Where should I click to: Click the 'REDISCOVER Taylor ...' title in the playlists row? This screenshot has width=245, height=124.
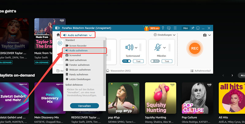click(85, 118)
